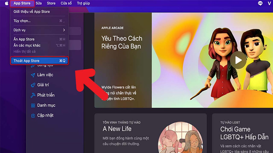This screenshot has width=273, height=153.
Task: Open the Store menu
Action: click(x=51, y=3)
